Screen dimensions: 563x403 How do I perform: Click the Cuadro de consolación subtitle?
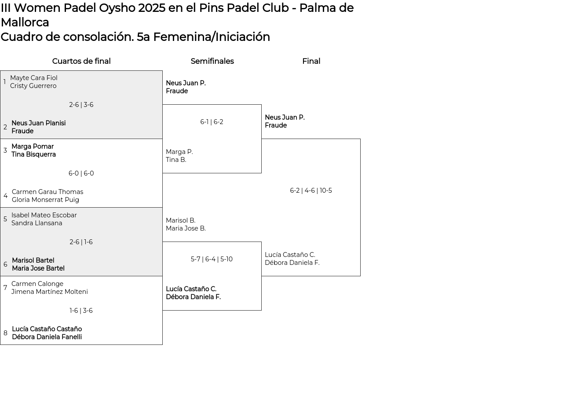135,37
